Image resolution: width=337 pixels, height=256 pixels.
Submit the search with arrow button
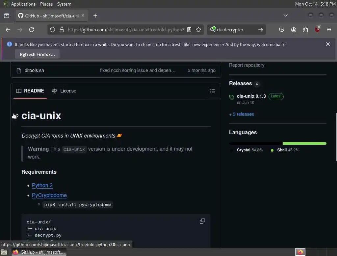click(261, 30)
